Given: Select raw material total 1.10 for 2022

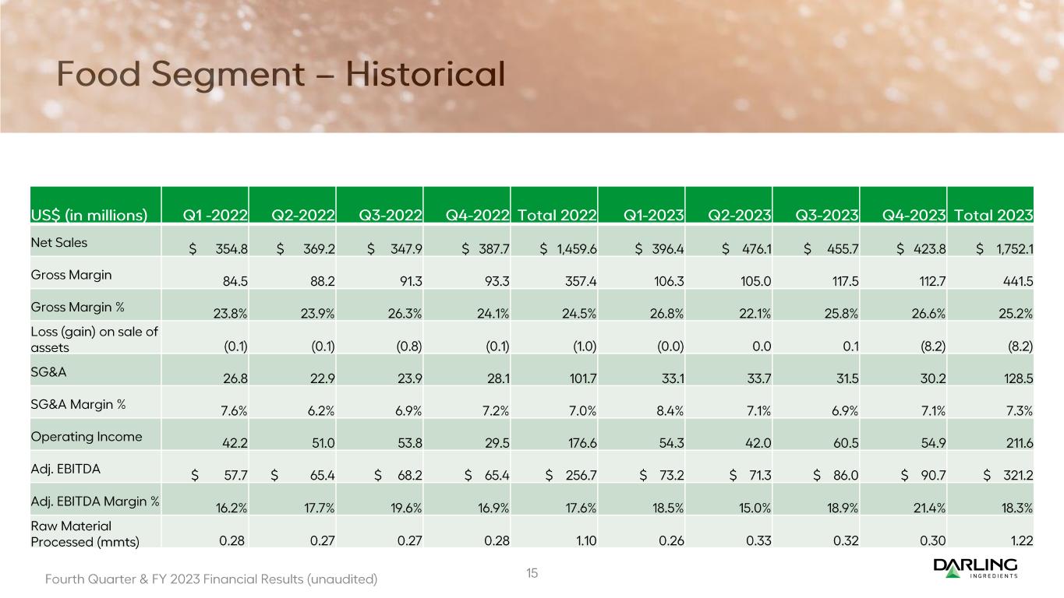Looking at the screenshot, I should (586, 540).
